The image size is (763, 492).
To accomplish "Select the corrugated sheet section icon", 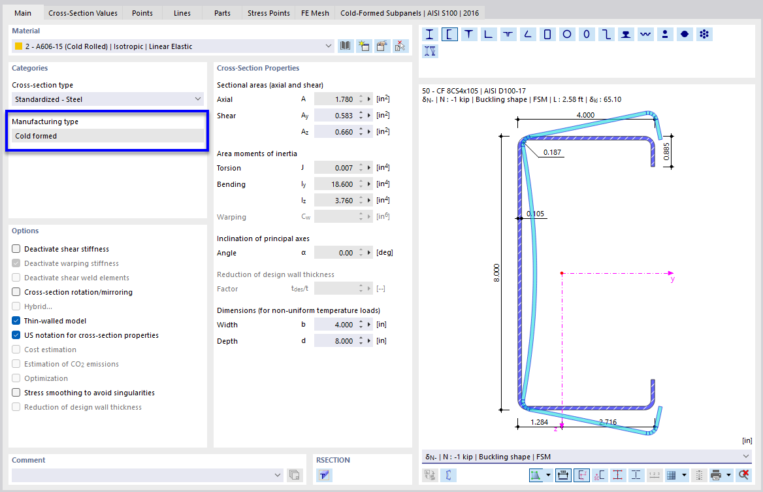I will click(x=645, y=34).
